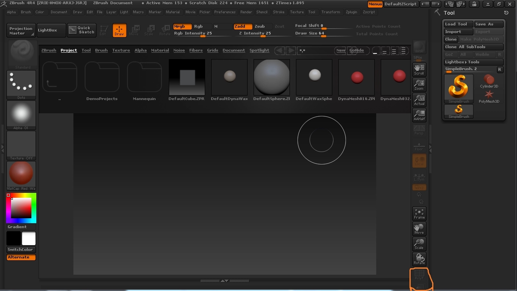The height and width of the screenshot is (291, 517).
Task: Toggle the Mrgb channel button
Action: click(x=182, y=27)
